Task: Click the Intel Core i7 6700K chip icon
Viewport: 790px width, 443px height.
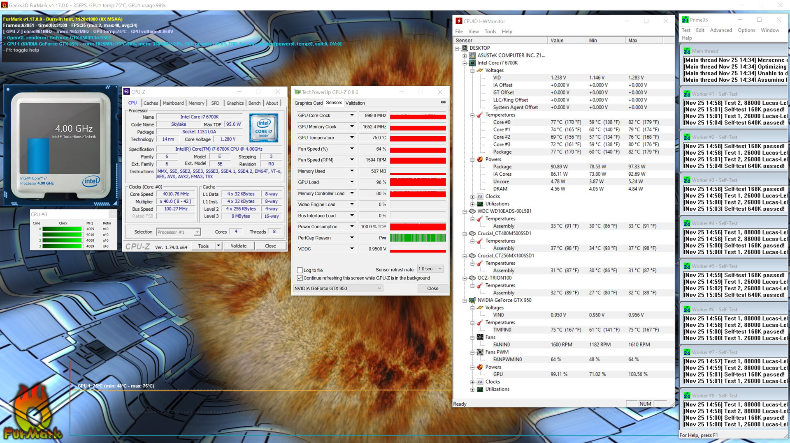Action: point(472,63)
